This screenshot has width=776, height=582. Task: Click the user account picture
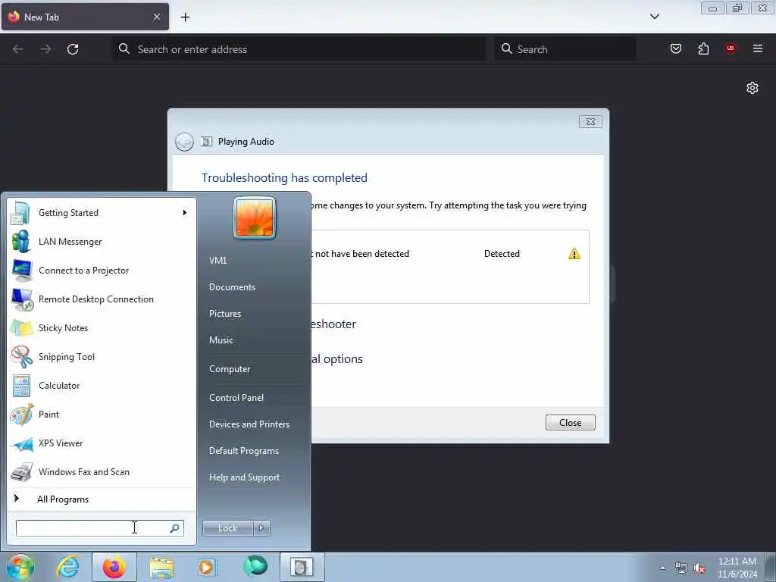(255, 218)
